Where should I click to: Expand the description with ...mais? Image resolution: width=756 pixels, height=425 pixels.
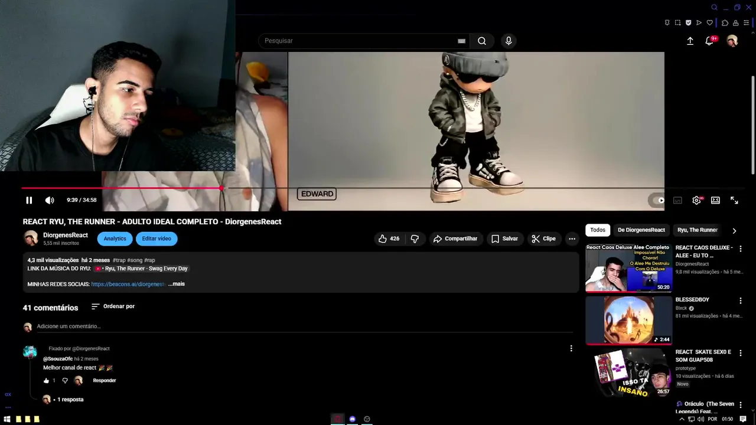point(177,284)
